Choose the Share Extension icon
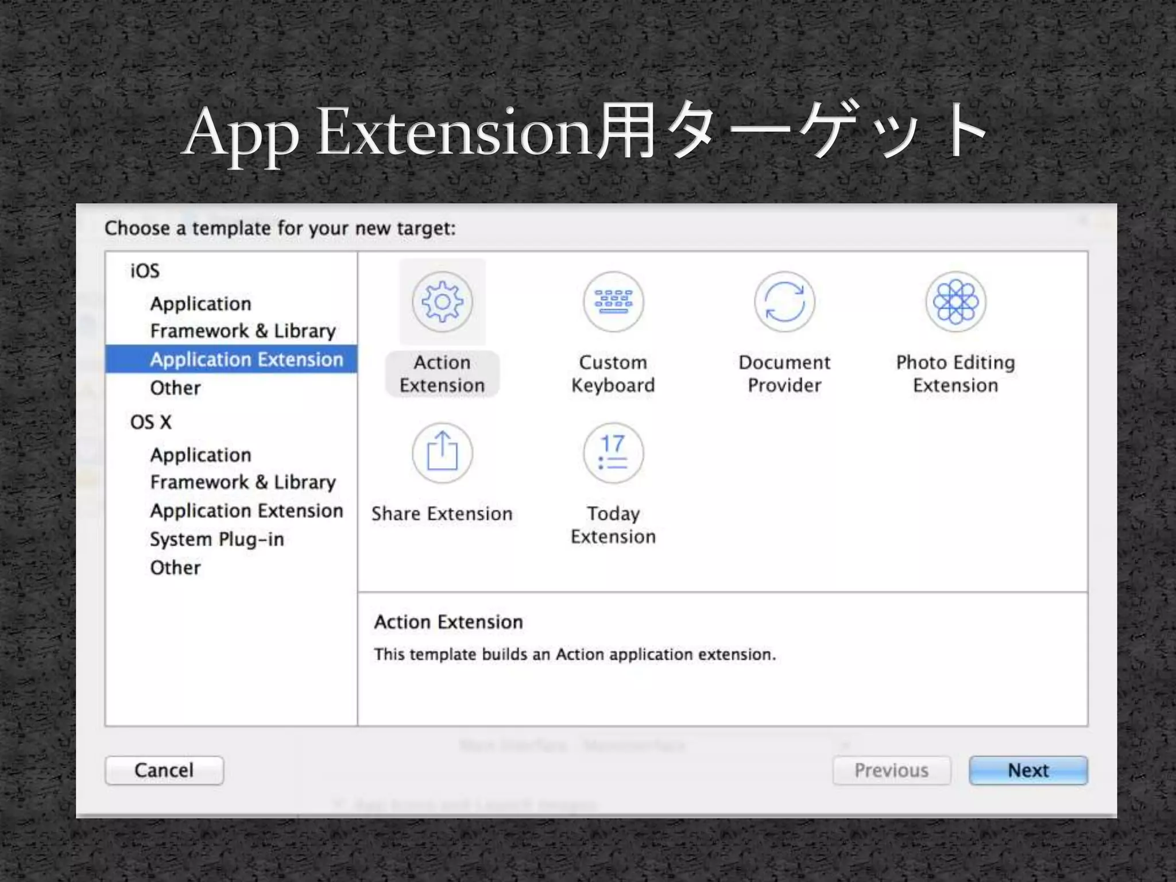The width and height of the screenshot is (1176, 882). 442,453
